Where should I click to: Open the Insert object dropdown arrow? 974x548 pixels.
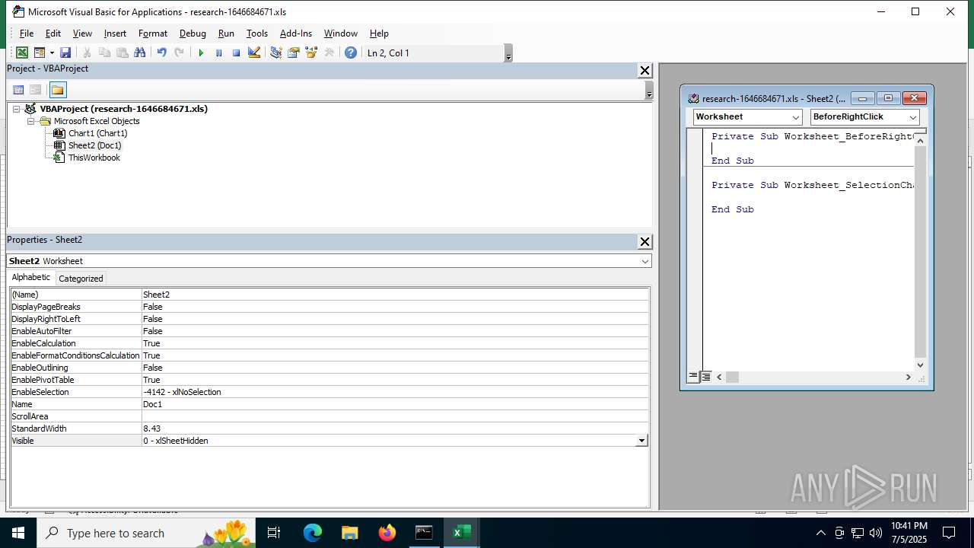52,53
